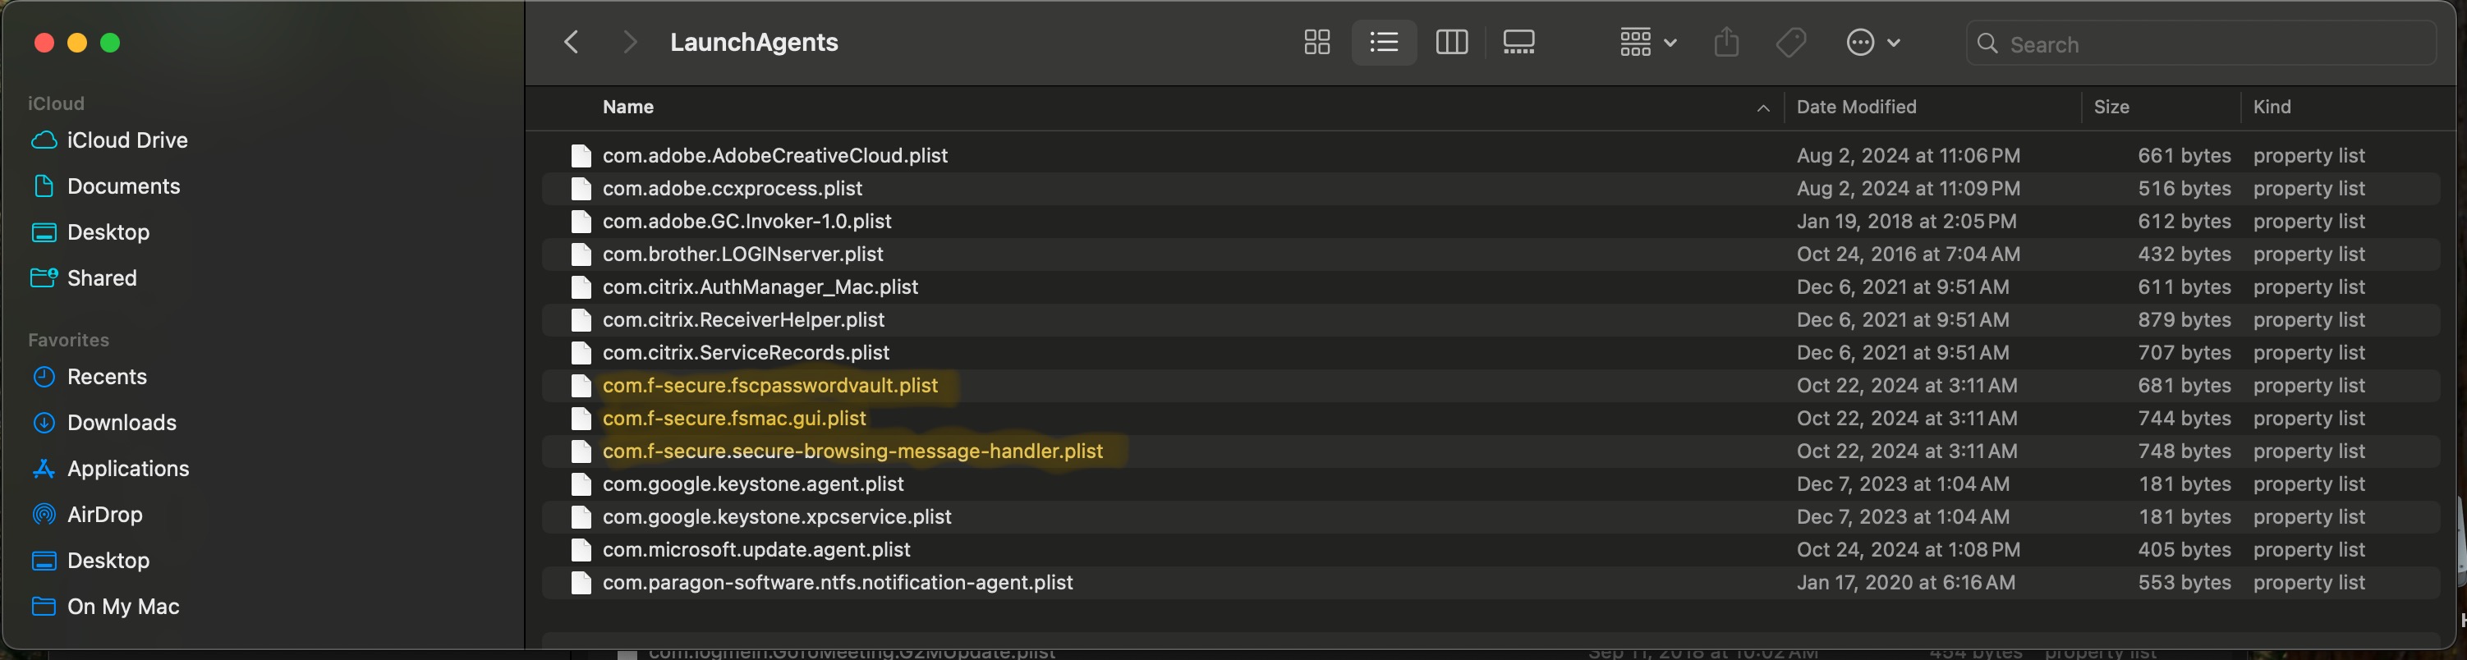2467x660 pixels.
Task: Select com.adobe.AdobeCreativeCloud.plist file
Action: click(774, 156)
